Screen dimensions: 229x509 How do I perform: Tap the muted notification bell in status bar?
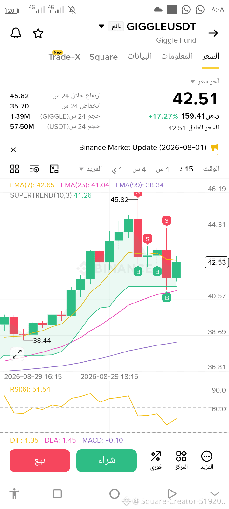72,10
